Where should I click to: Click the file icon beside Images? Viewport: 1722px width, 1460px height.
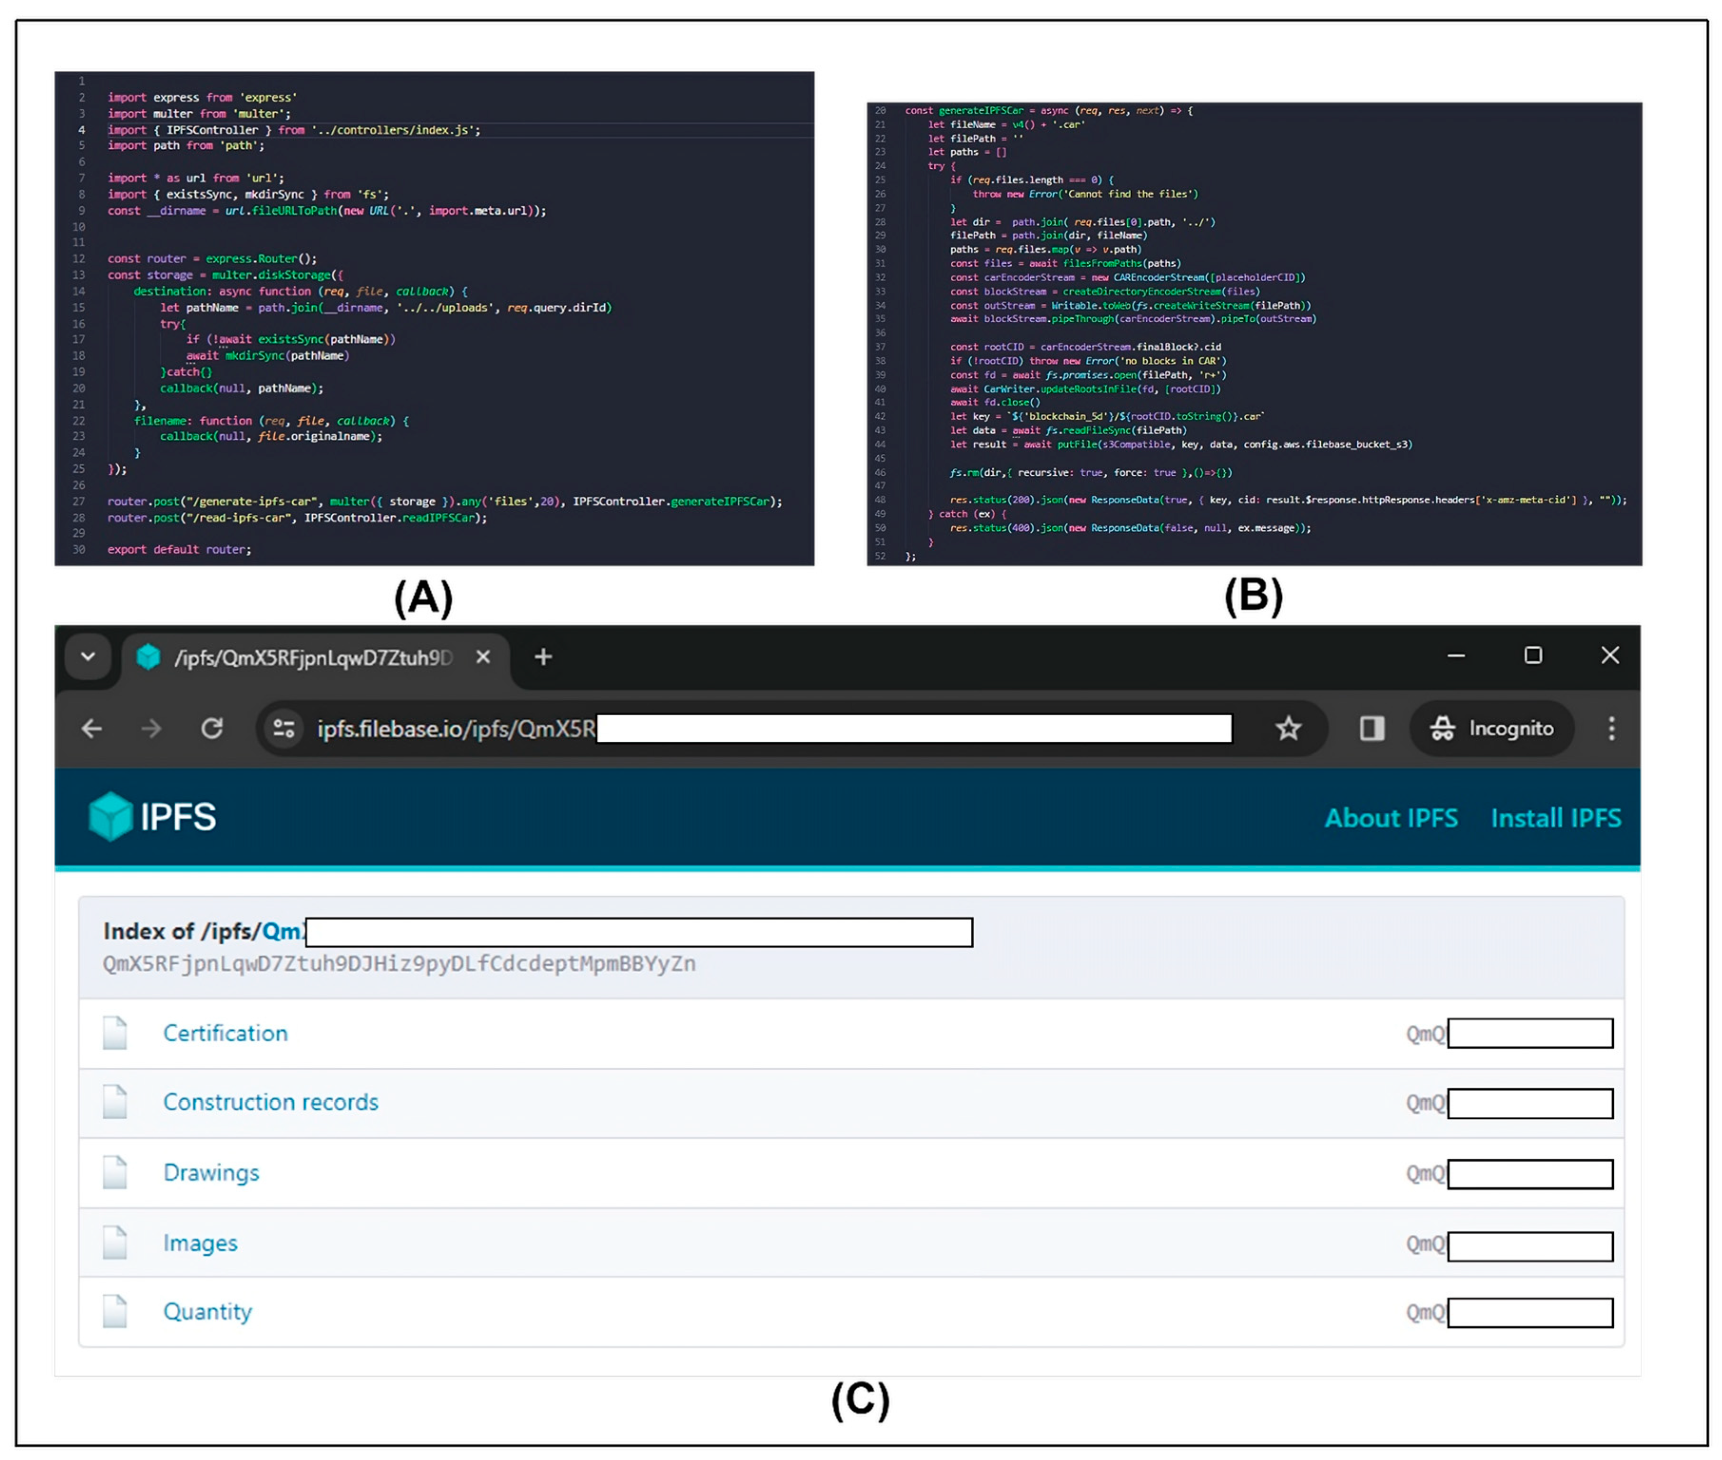click(x=115, y=1242)
